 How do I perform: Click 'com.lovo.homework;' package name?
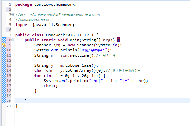[56, 4]
